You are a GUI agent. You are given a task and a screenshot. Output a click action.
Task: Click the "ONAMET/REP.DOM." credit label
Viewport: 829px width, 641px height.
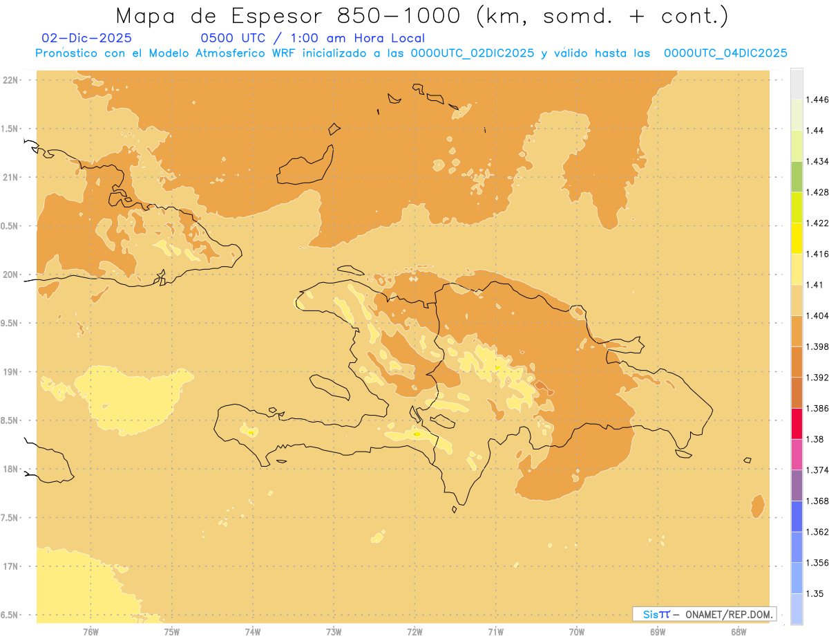[730, 614]
